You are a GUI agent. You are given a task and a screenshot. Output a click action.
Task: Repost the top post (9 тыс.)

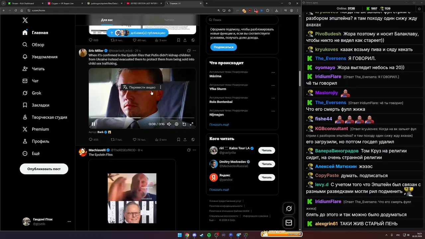pyautogui.click(x=117, y=40)
